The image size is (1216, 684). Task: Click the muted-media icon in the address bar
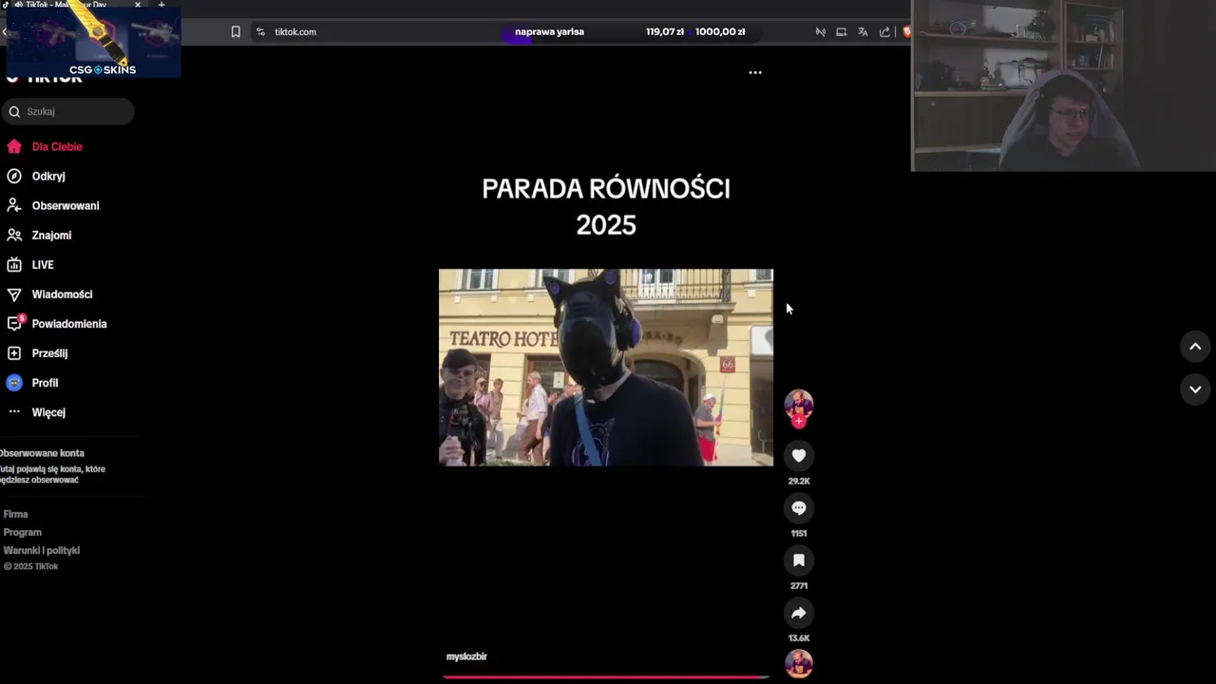(x=820, y=31)
